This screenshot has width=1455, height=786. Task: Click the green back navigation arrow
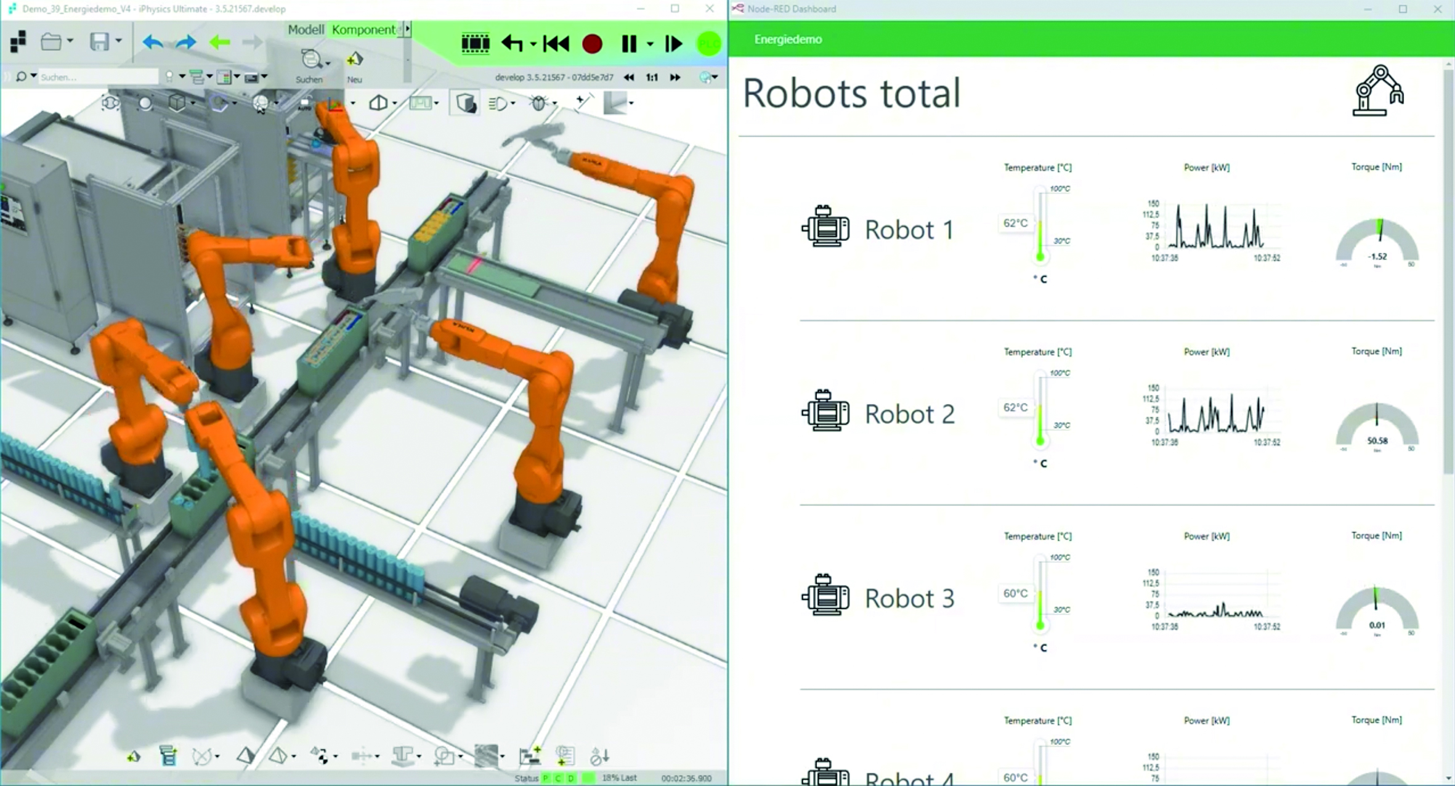tap(219, 43)
